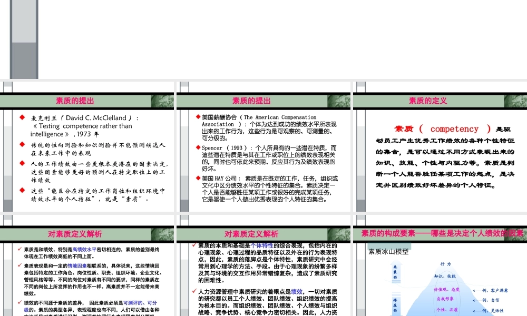Click bullet starting 这些“能区分在特定的工作岗位

tap(98, 195)
